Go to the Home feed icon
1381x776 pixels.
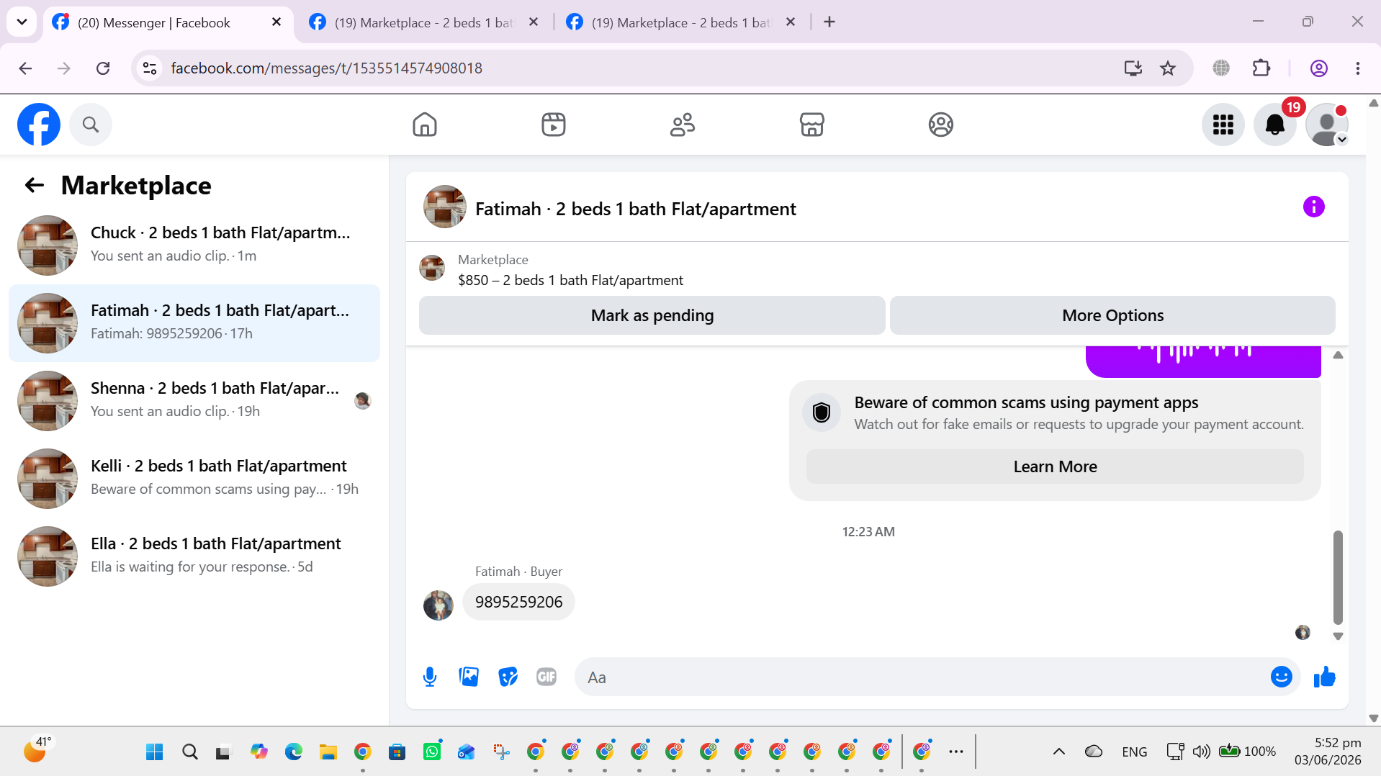425,125
